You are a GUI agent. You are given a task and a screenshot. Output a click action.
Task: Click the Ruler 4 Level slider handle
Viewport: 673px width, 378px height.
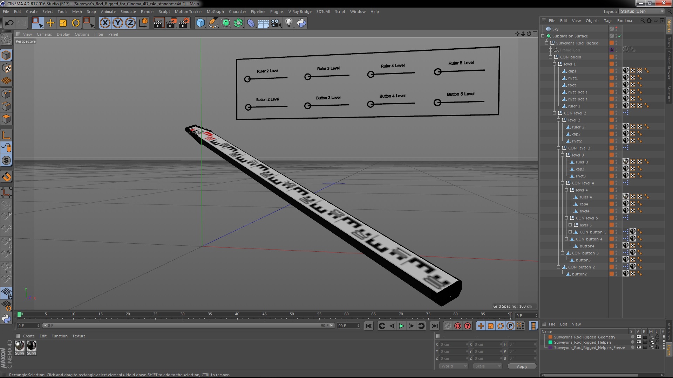371,74
